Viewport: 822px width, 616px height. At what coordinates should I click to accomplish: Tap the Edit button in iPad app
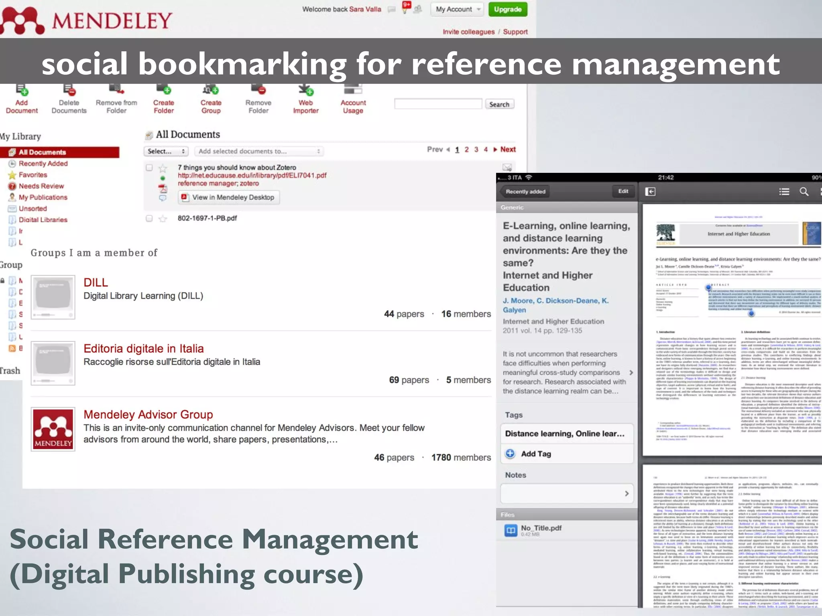tap(623, 191)
